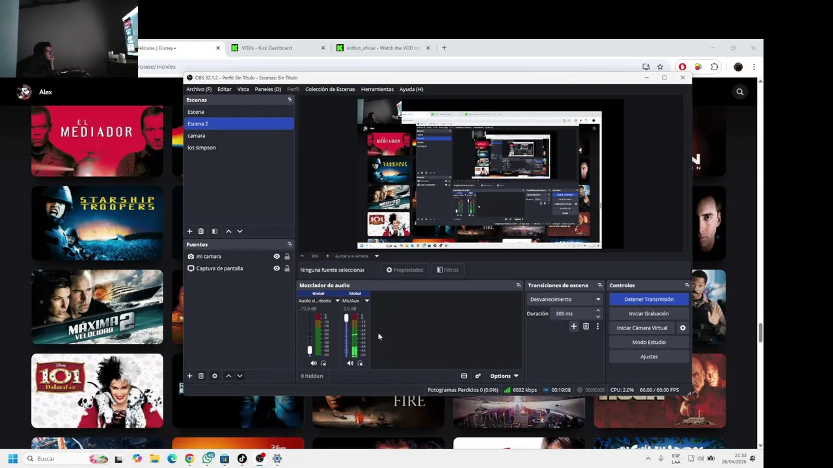Viewport: 833px width, 468px height.
Task: Select the los simpson scene
Action: [x=239, y=148]
